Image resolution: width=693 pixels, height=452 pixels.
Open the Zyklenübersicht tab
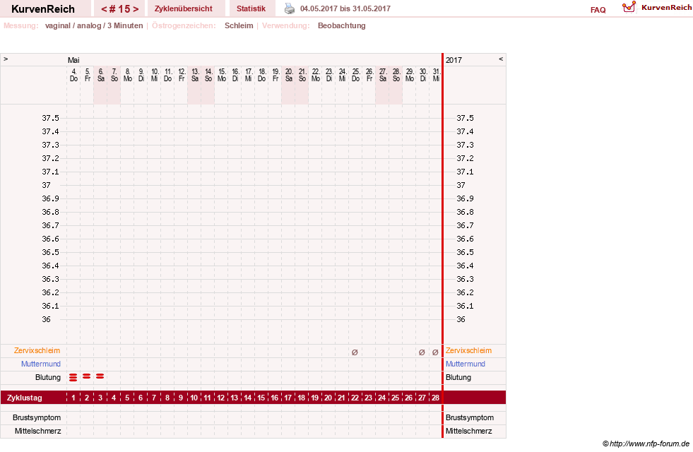[184, 8]
